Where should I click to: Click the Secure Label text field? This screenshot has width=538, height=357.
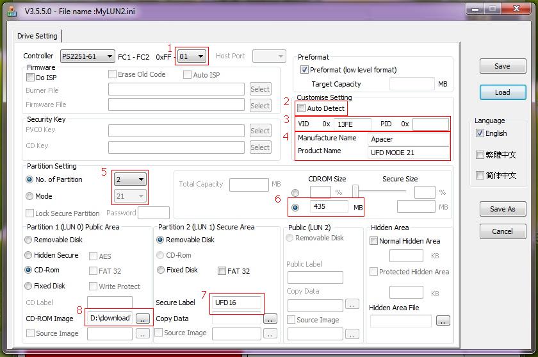point(237,303)
